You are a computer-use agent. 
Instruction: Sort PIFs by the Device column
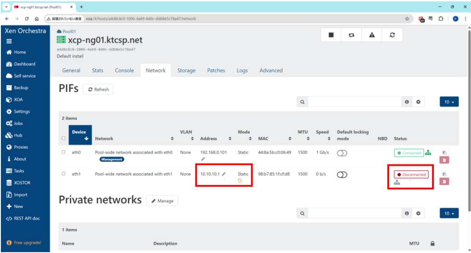point(79,135)
